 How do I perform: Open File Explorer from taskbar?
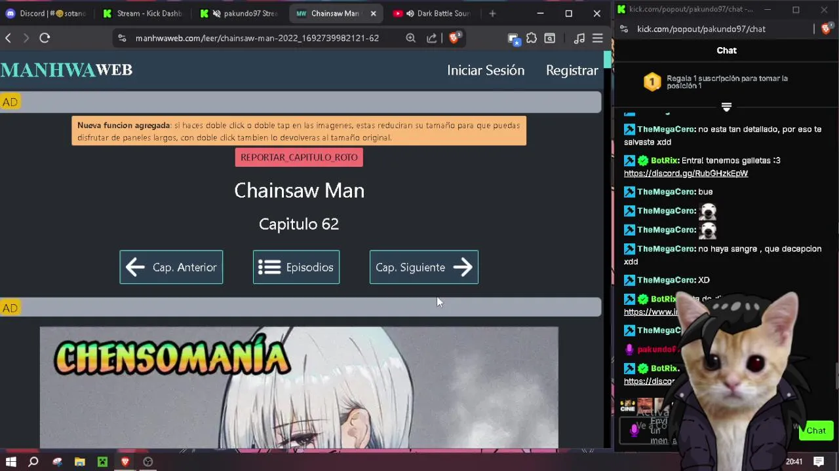click(80, 462)
